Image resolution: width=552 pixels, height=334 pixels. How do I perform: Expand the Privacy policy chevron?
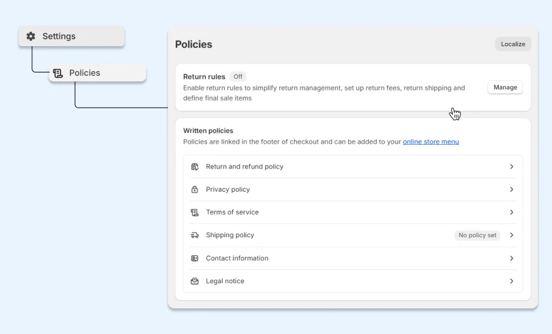[512, 189]
